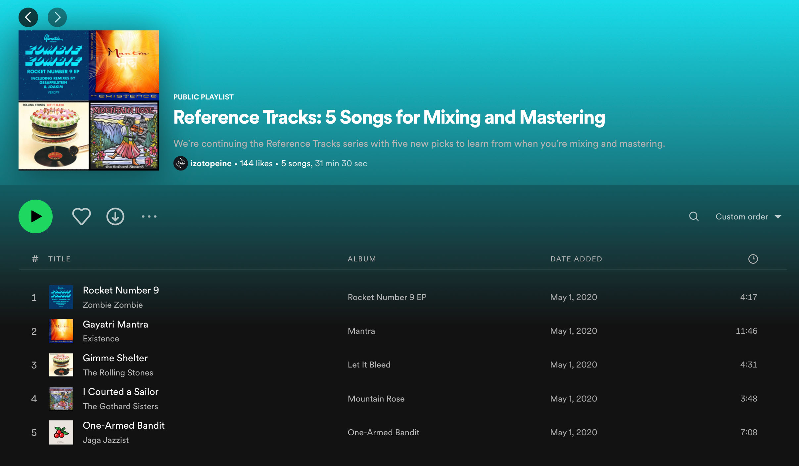Select the Gimme Shelter track title
The width and height of the screenshot is (799, 466).
pos(115,358)
